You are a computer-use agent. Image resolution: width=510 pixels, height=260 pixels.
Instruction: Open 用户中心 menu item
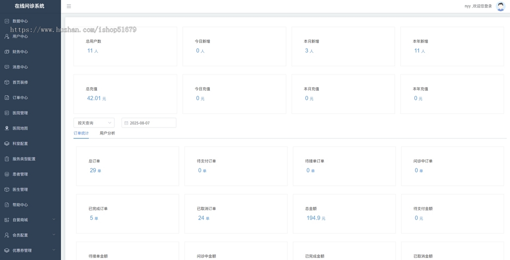click(x=30, y=36)
